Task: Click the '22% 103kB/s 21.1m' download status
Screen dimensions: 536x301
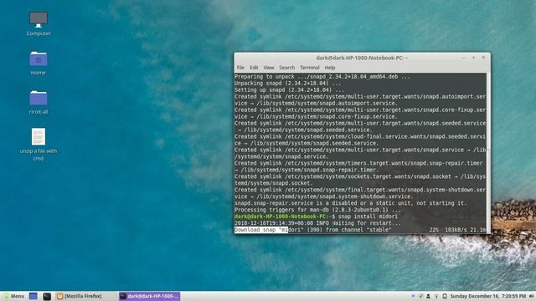Action: [x=457, y=230]
